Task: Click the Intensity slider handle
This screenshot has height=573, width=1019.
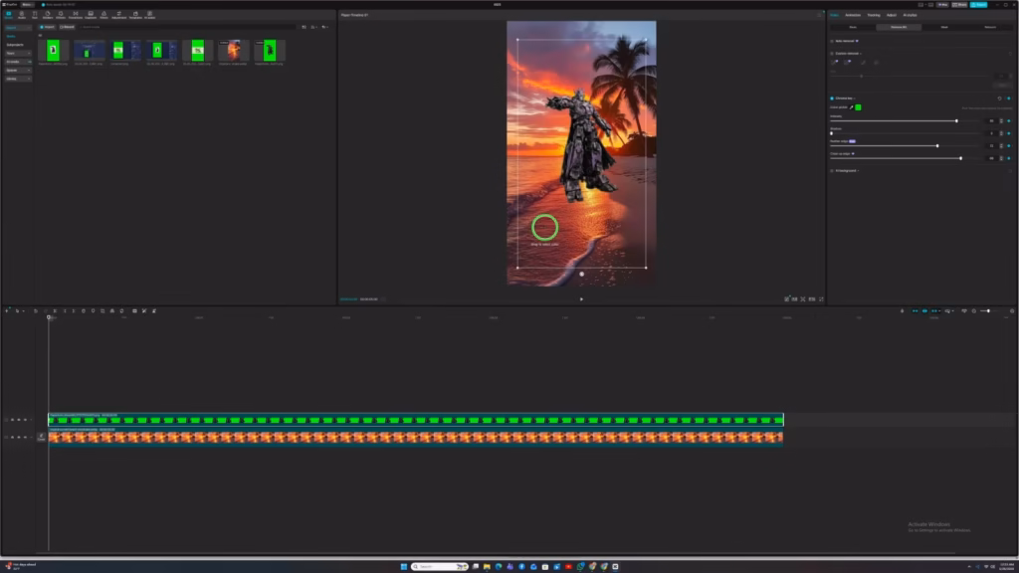Action: click(956, 120)
